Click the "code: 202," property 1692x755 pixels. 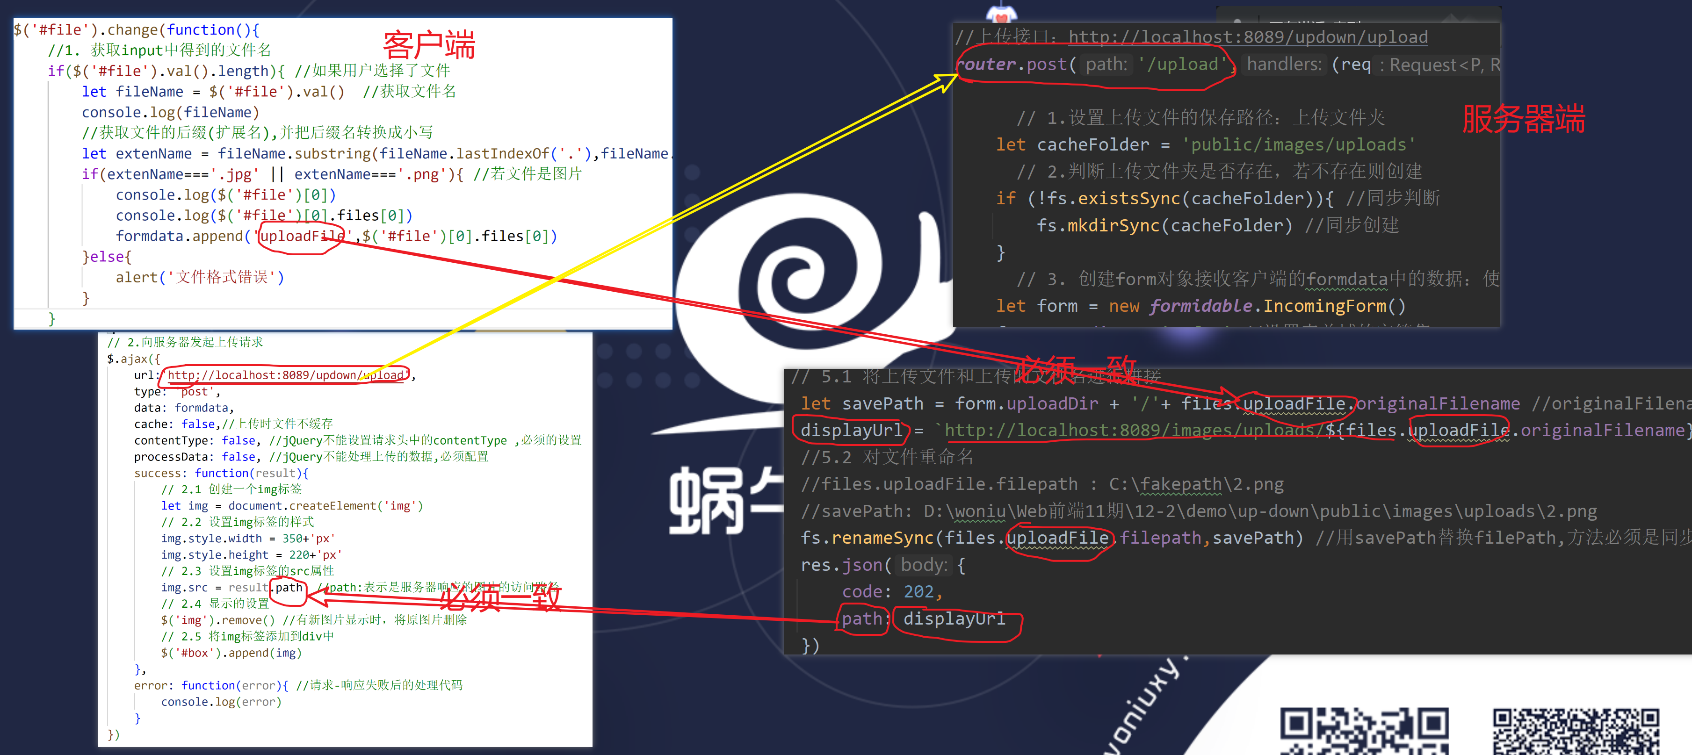(893, 592)
